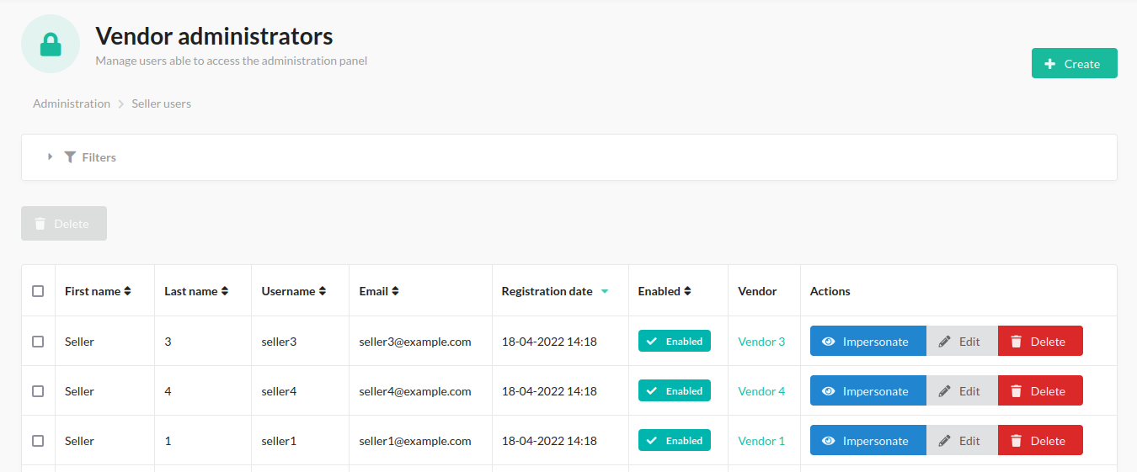Click trash icon in seller1 row
This screenshot has width=1137, height=472.
(x=1017, y=441)
